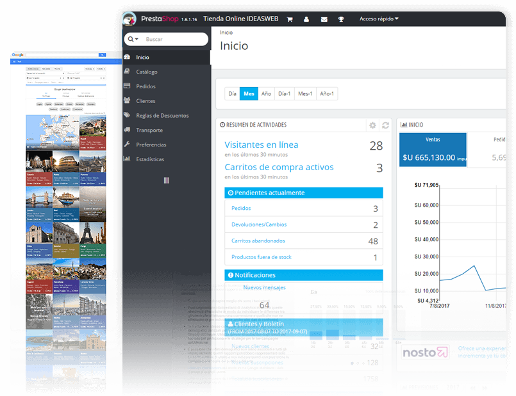Viewport: 516px width, 396px height.
Task: Select the Día-1 date range button
Action: [285, 93]
